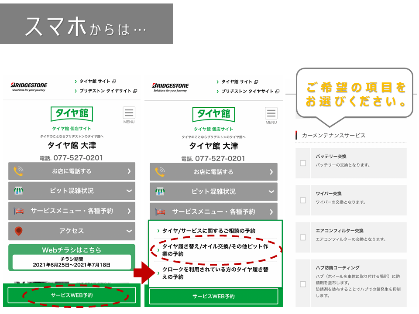419x314 pixels.
Task: Tap pit shop icon in left screen
Action: (18, 191)
